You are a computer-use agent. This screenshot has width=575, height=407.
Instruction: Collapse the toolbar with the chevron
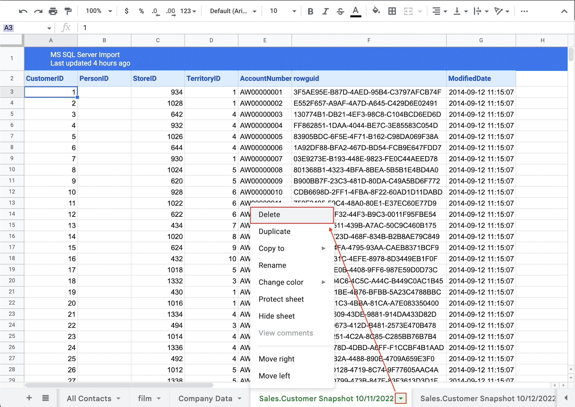[x=564, y=11]
